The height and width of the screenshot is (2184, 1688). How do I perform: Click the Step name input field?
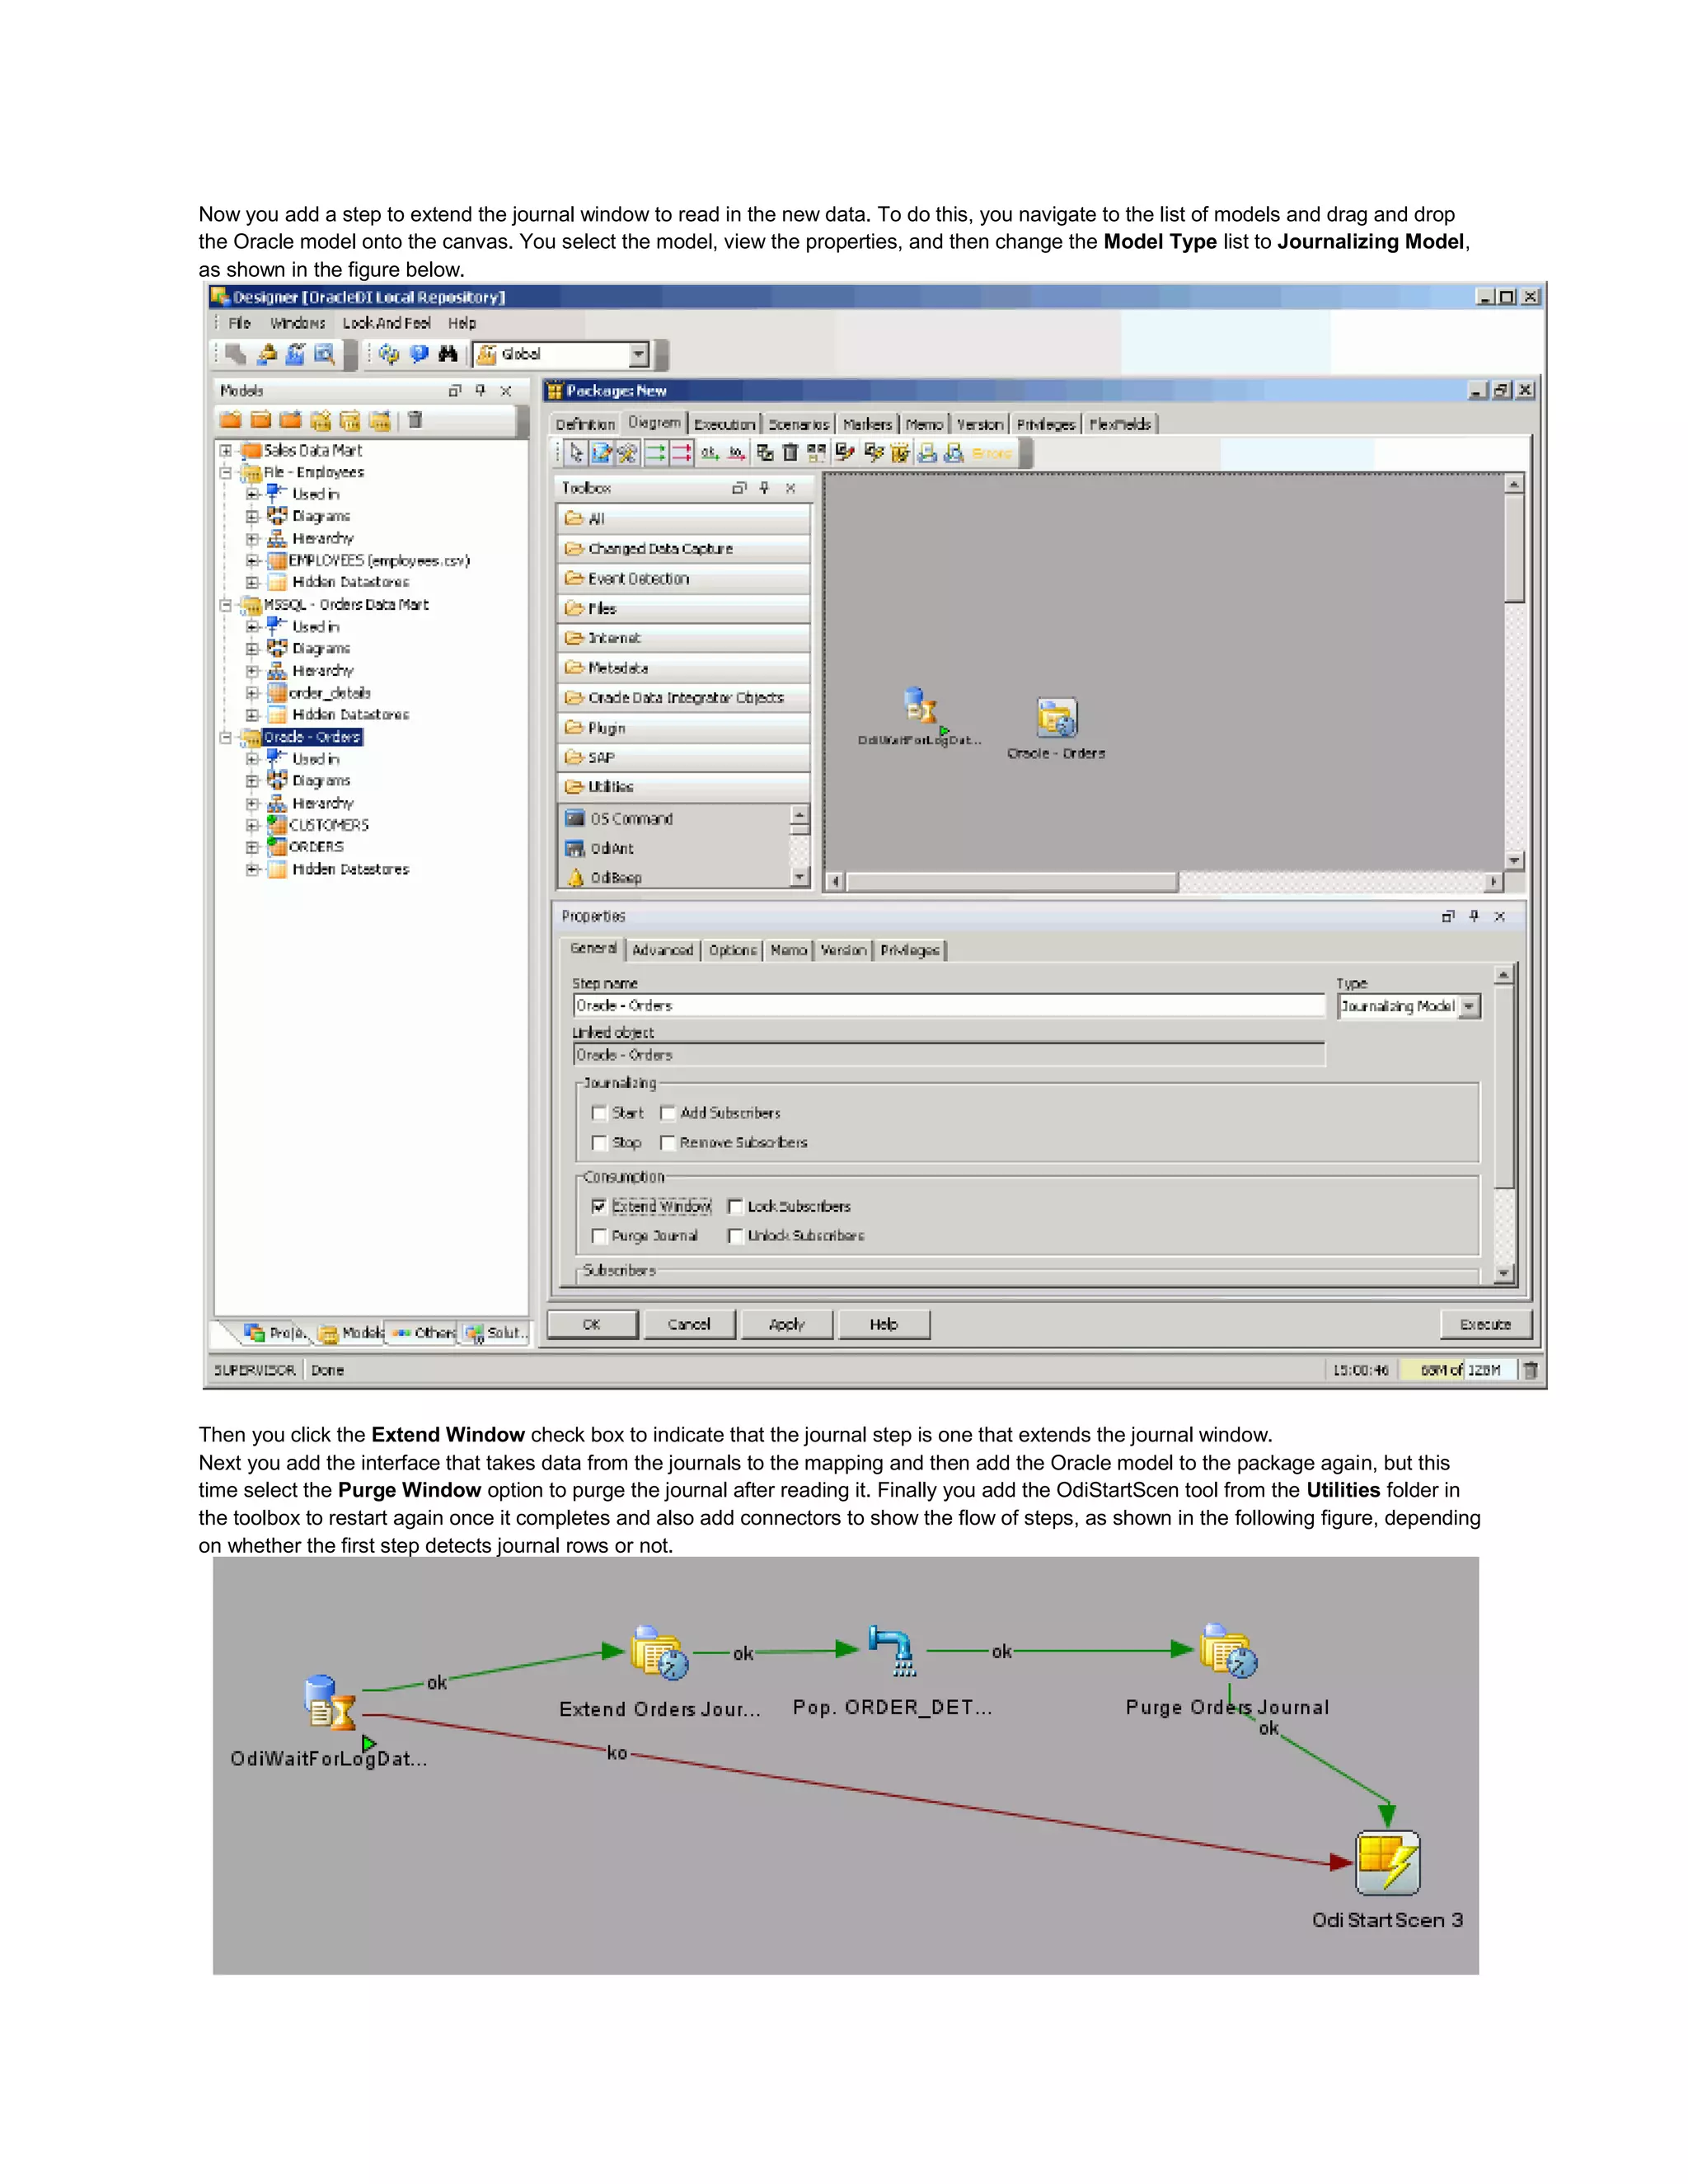(949, 1006)
